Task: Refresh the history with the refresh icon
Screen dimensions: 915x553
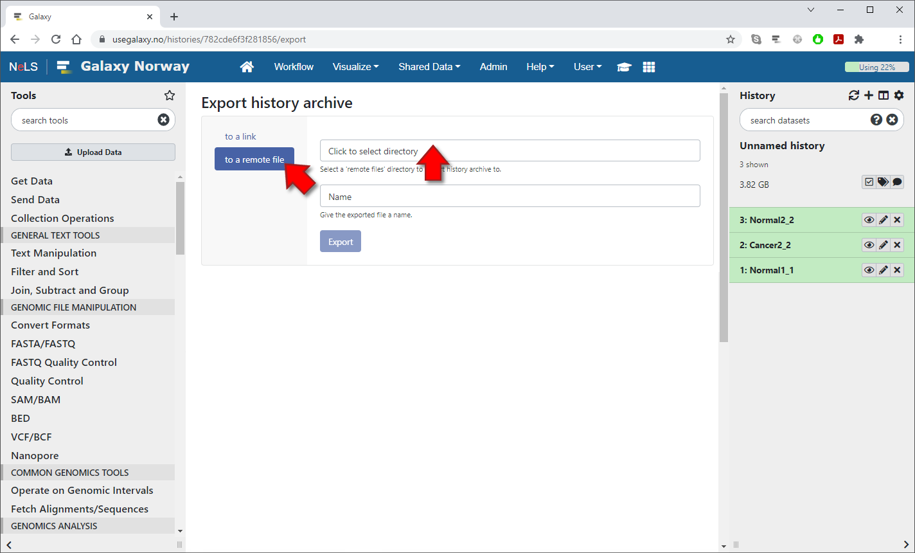Action: point(853,95)
